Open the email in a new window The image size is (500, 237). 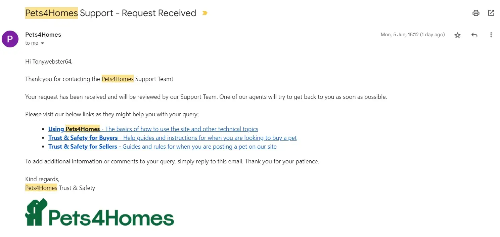(x=491, y=13)
